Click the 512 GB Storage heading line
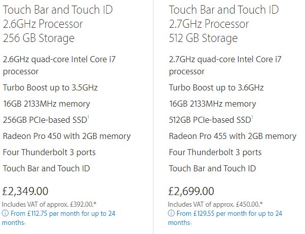The image size is (305, 234). pyautogui.click(x=203, y=38)
